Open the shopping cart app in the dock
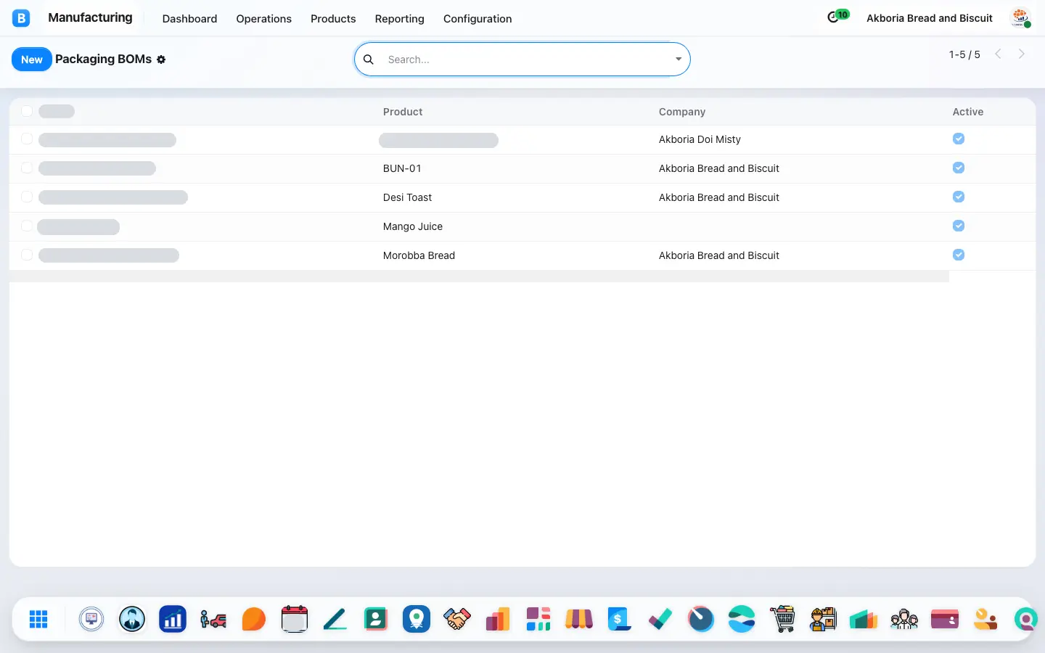1045x653 pixels. 782,619
